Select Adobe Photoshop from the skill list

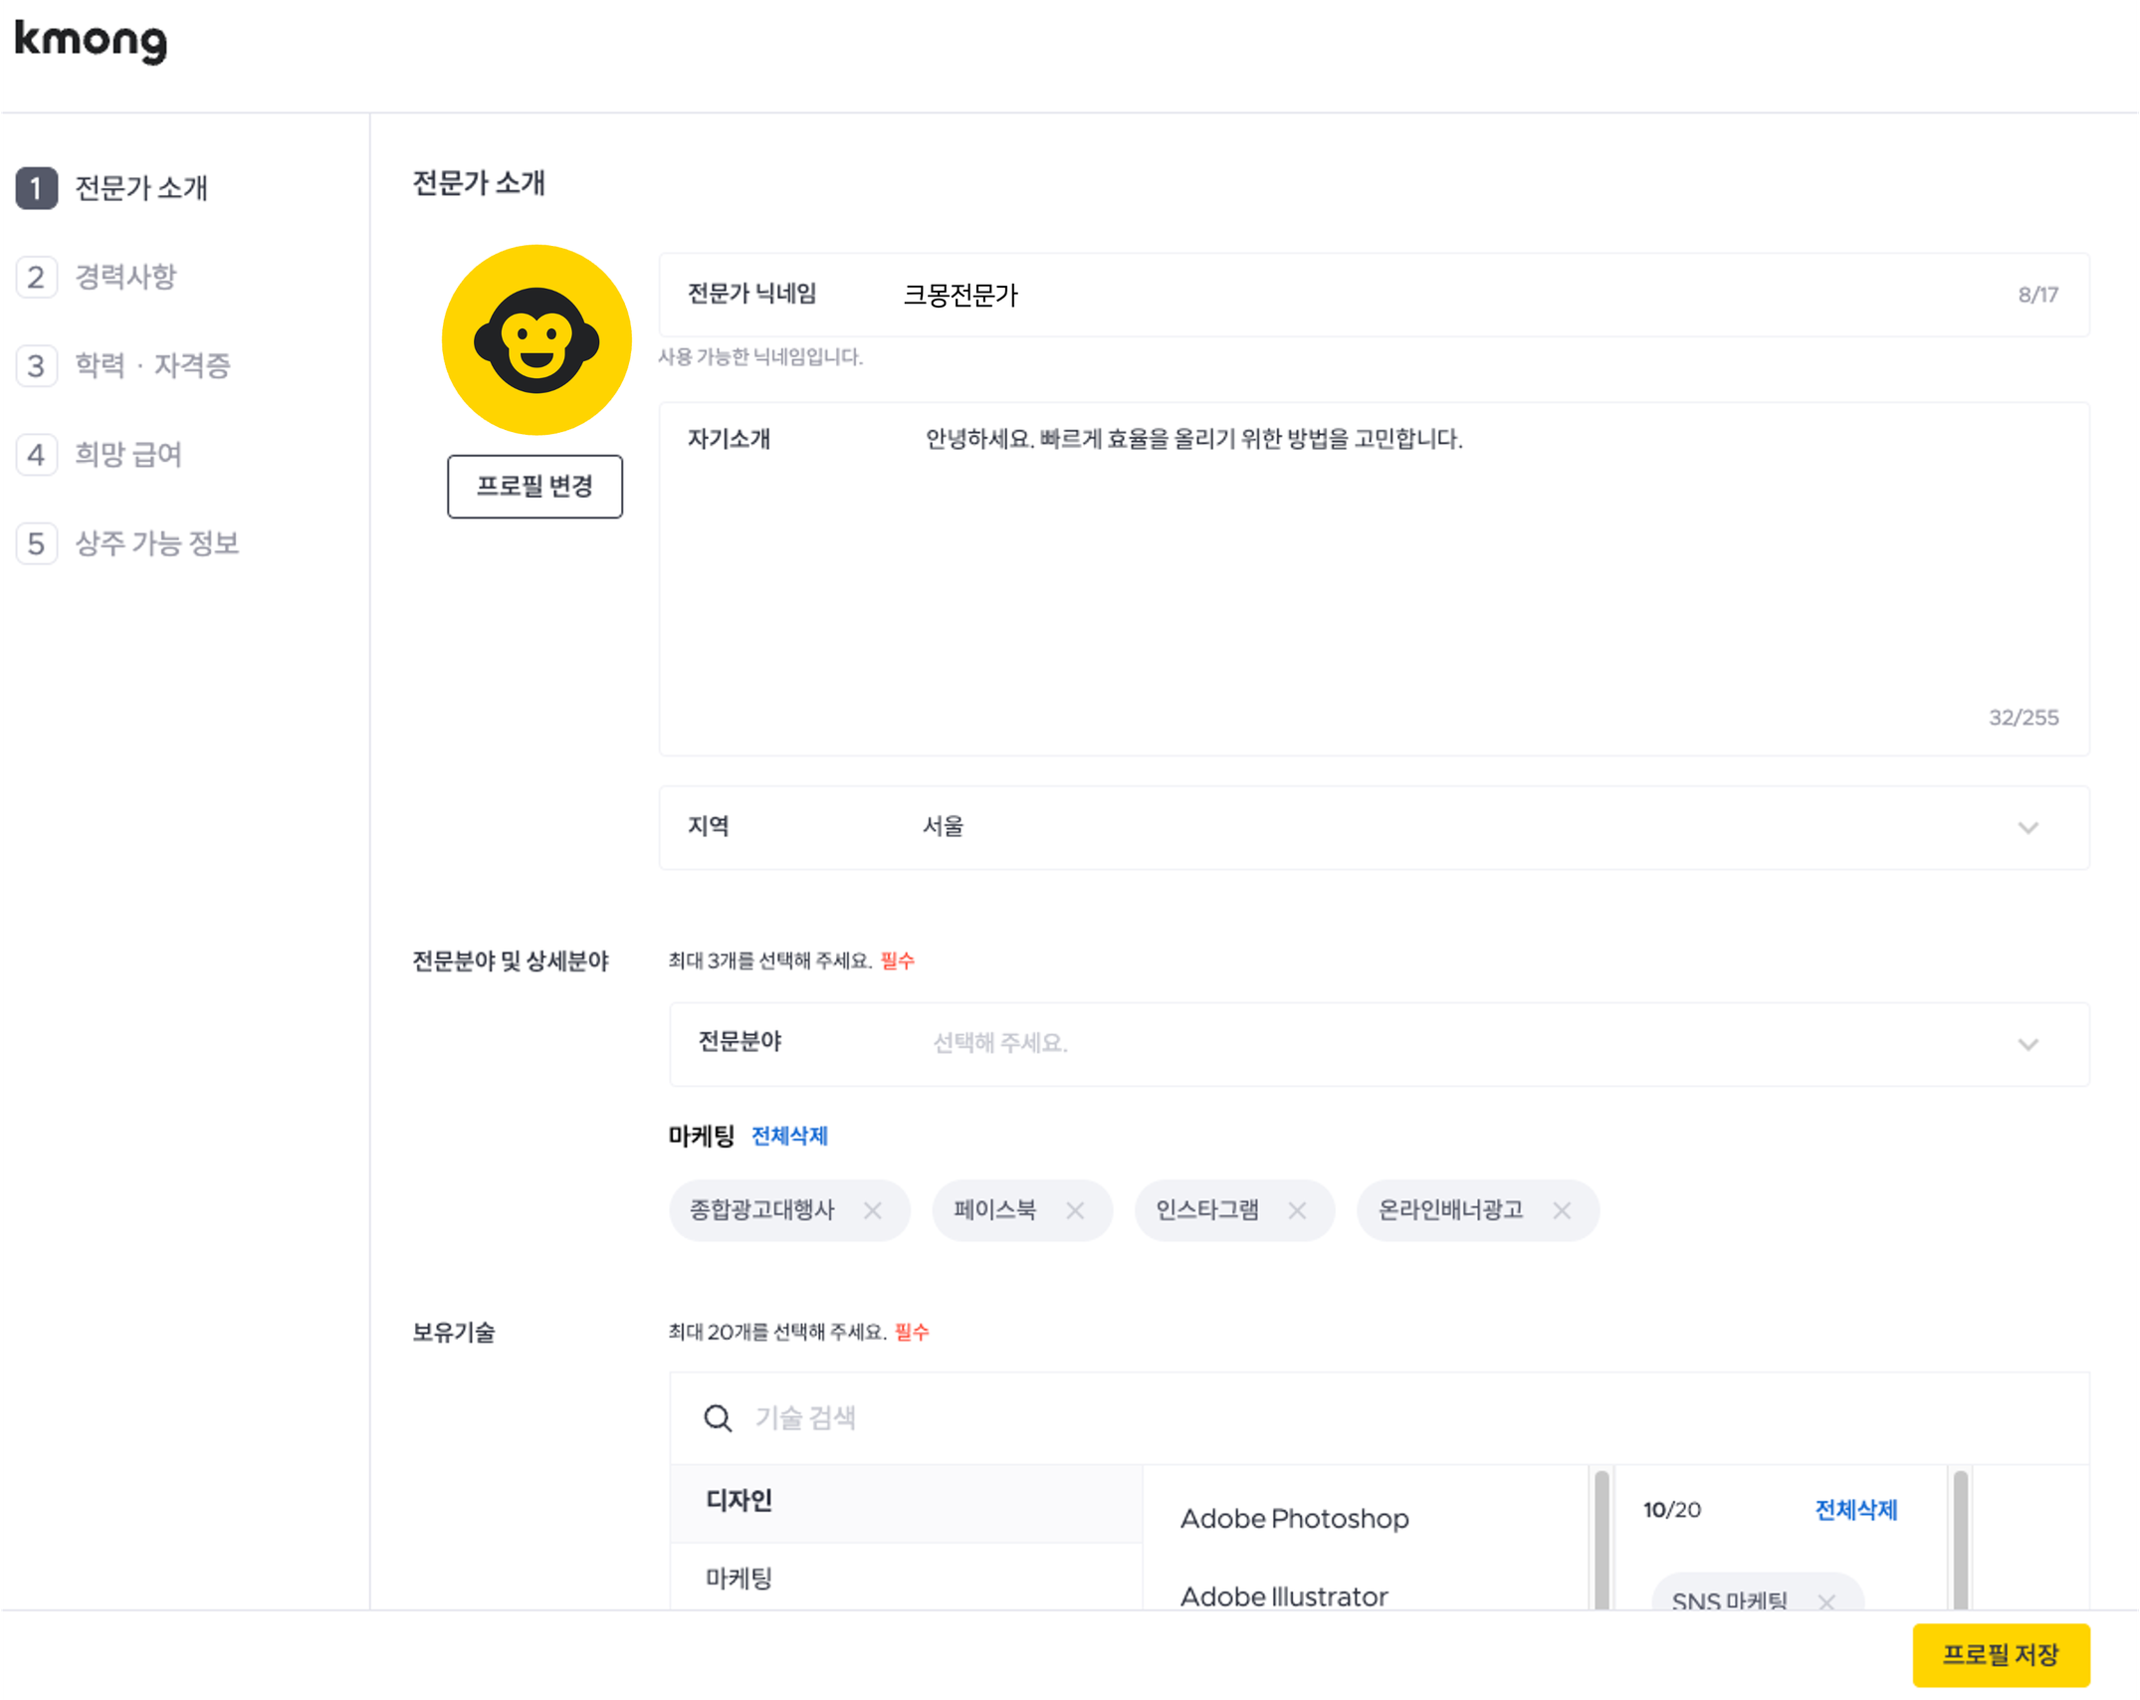point(1294,1519)
